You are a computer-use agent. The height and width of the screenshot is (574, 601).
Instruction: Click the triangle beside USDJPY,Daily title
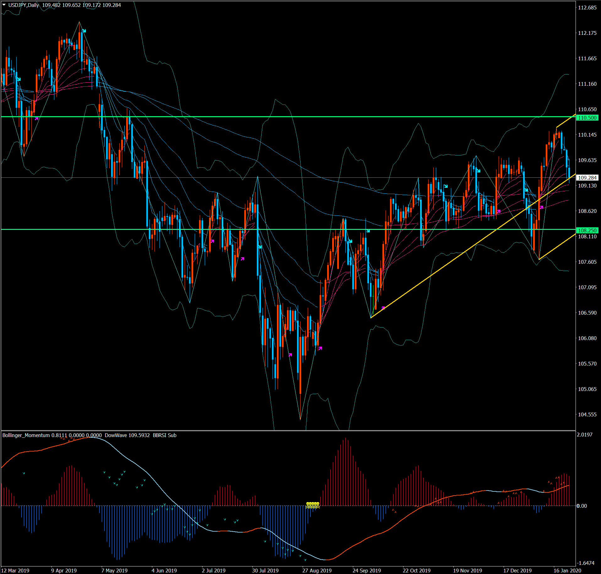pos(4,5)
